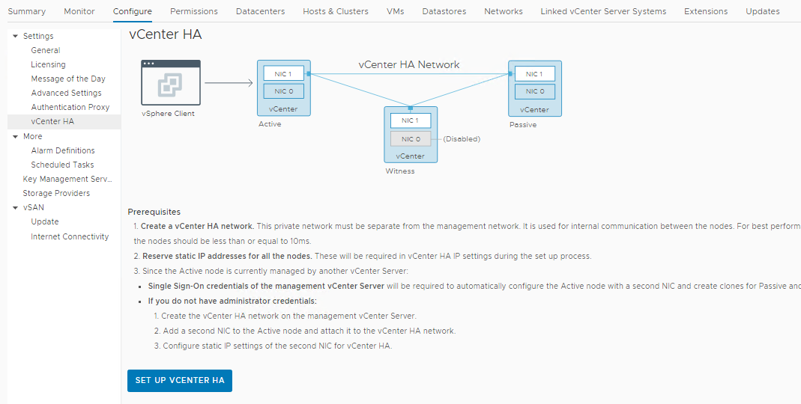Switch to the VMs tab
This screenshot has width=801, height=404.
click(x=396, y=11)
